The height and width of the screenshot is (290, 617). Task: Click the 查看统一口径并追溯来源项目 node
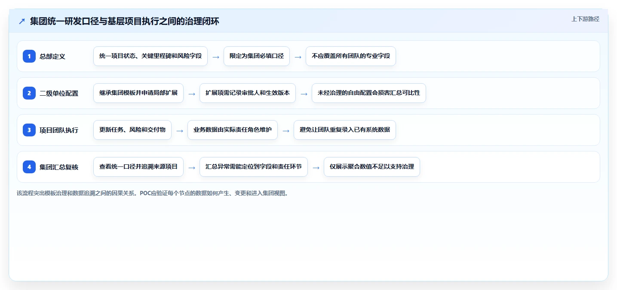pos(138,167)
